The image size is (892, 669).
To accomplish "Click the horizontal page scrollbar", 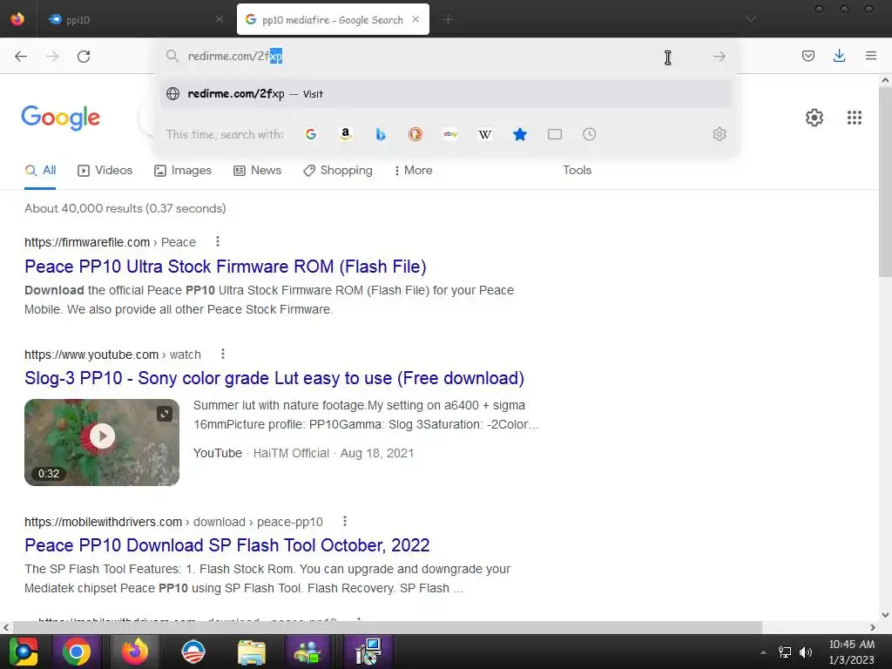I will 387,627.
